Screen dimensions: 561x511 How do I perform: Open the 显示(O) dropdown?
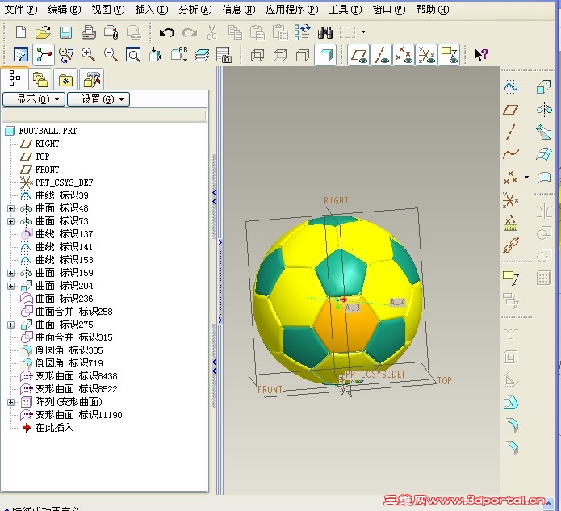coord(34,99)
